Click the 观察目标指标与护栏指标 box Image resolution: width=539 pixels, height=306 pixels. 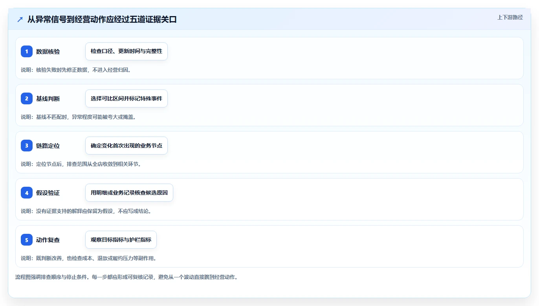click(121, 240)
